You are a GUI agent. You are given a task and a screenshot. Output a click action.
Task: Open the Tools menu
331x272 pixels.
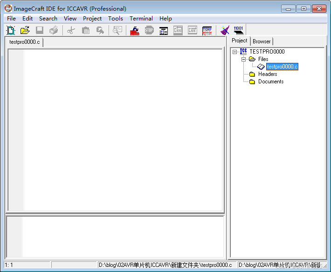(116, 19)
